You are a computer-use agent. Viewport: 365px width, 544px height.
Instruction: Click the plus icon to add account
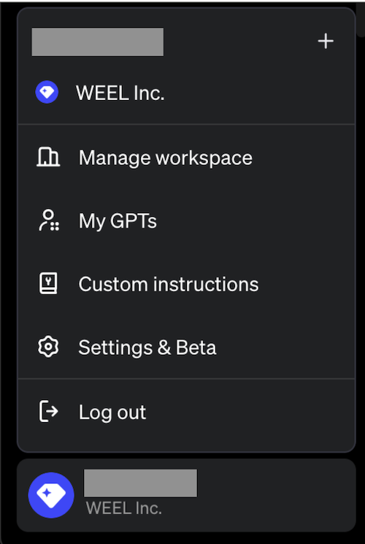[326, 42]
